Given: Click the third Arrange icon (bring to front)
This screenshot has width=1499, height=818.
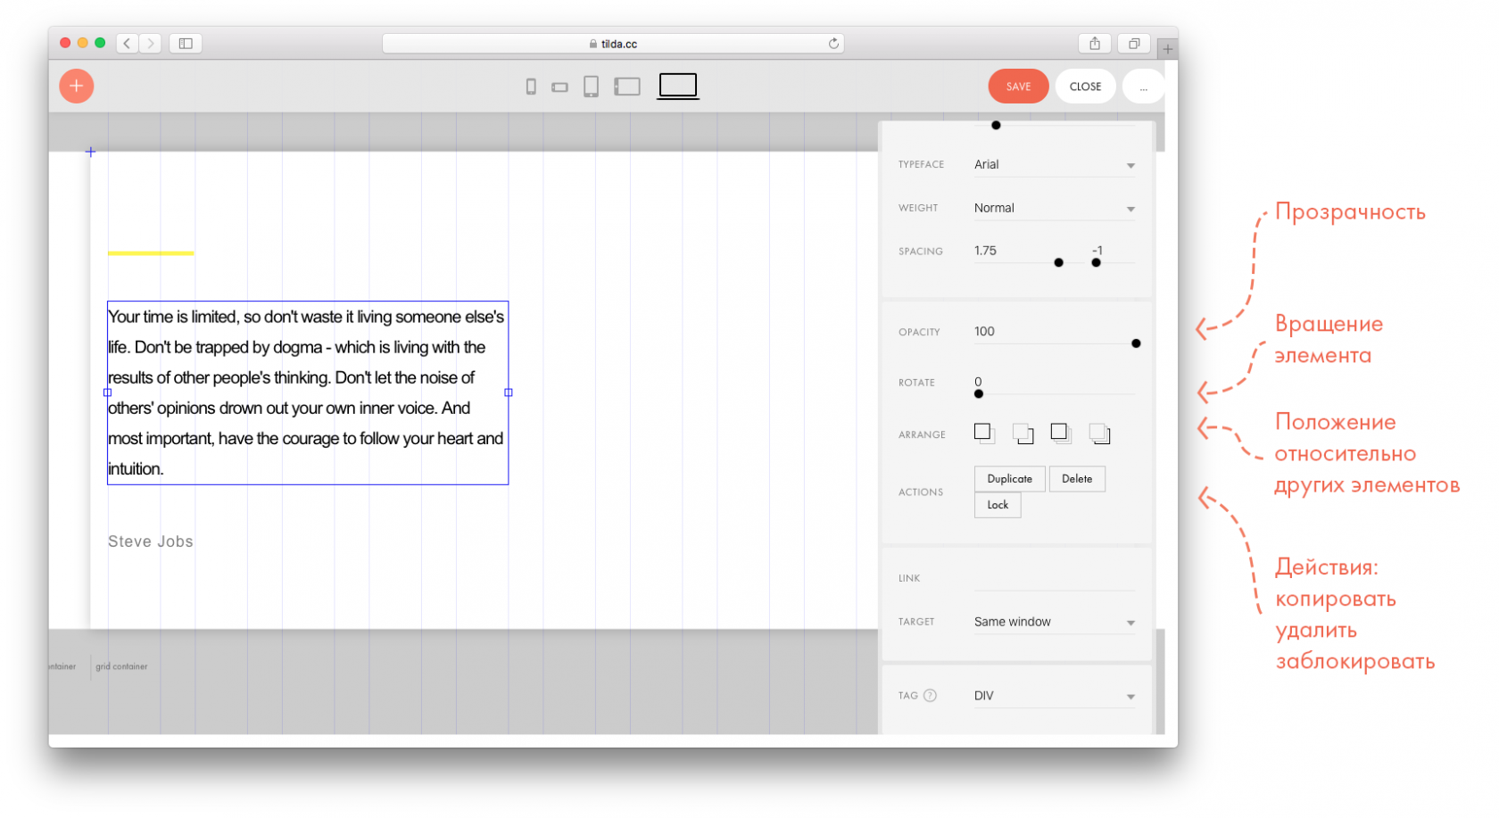Looking at the screenshot, I should click(1061, 434).
